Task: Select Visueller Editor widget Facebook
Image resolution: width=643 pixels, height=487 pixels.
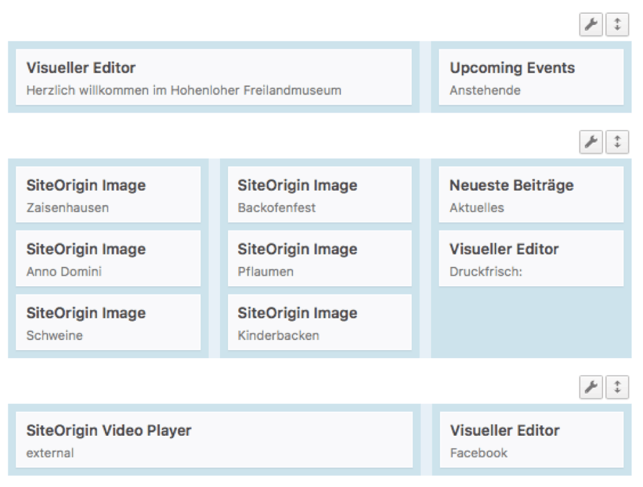Action: pyautogui.click(x=531, y=440)
